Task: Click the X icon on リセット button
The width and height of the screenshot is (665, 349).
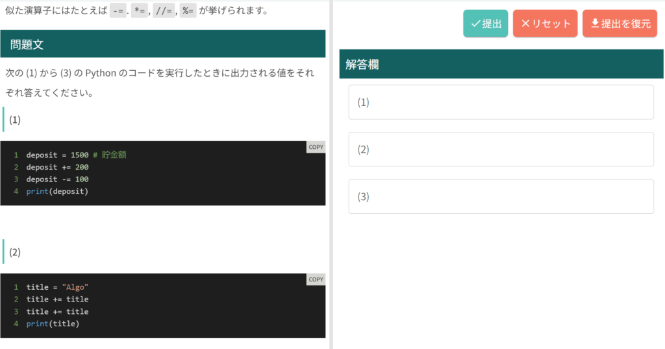Action: click(x=525, y=24)
